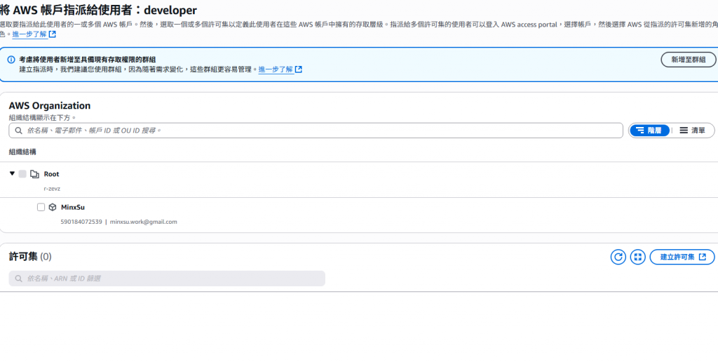The width and height of the screenshot is (718, 362).
Task: Focus the AWS Organization search field
Action: pos(316,130)
